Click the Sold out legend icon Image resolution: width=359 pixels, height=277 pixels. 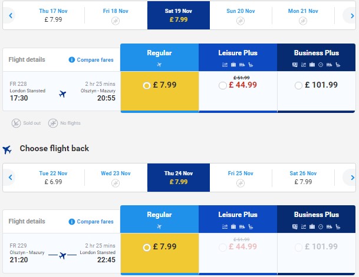17,123
